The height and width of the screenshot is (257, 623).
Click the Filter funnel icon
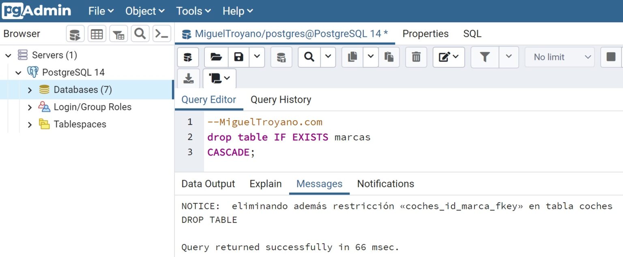[x=485, y=57]
